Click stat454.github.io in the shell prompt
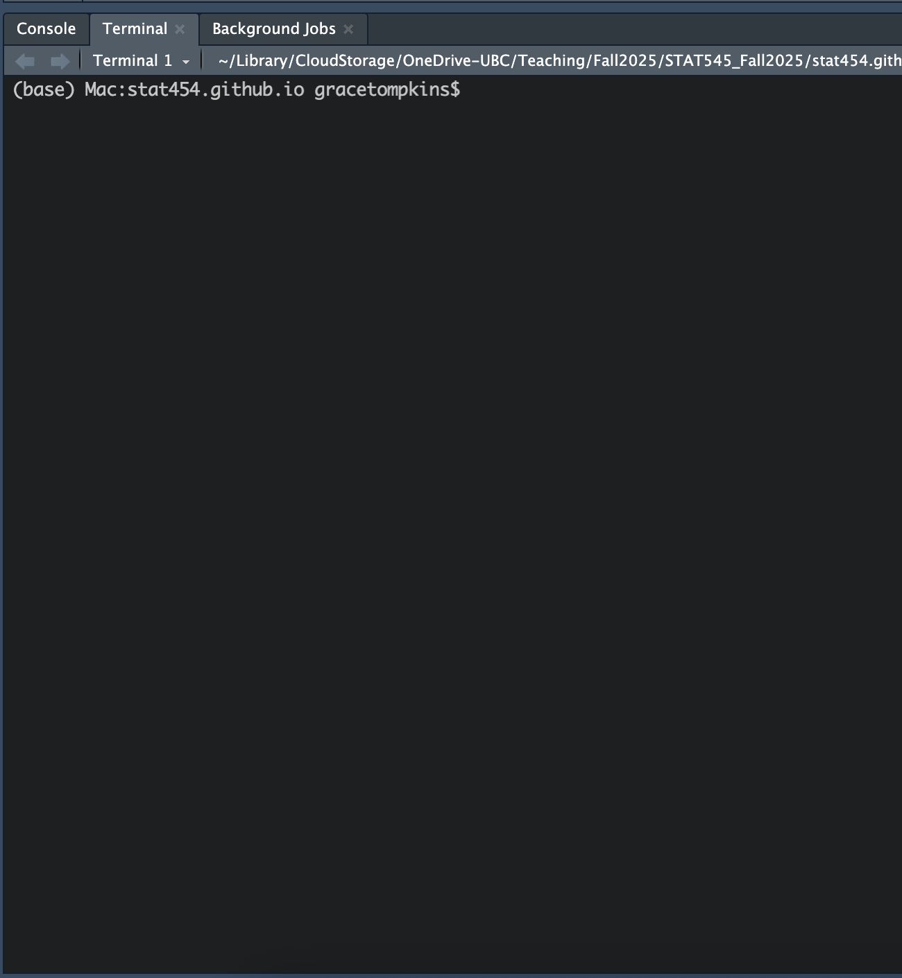 (215, 90)
